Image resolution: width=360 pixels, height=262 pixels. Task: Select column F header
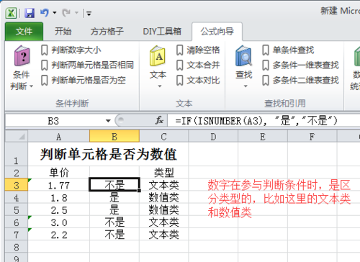pos(312,137)
